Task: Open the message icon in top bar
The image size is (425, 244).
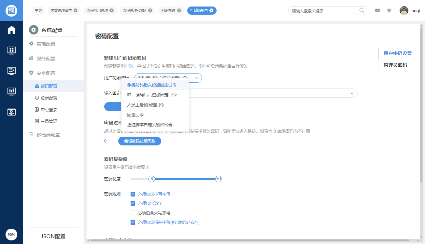Action: click(x=377, y=10)
